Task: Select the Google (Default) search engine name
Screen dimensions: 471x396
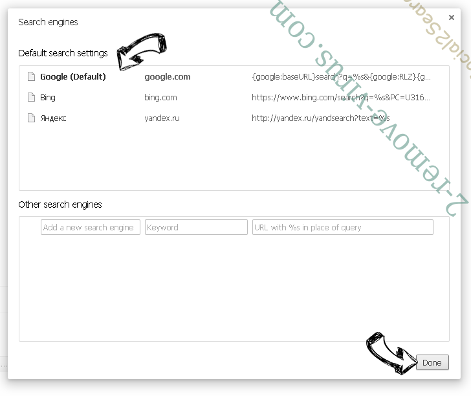Action: [x=73, y=77]
